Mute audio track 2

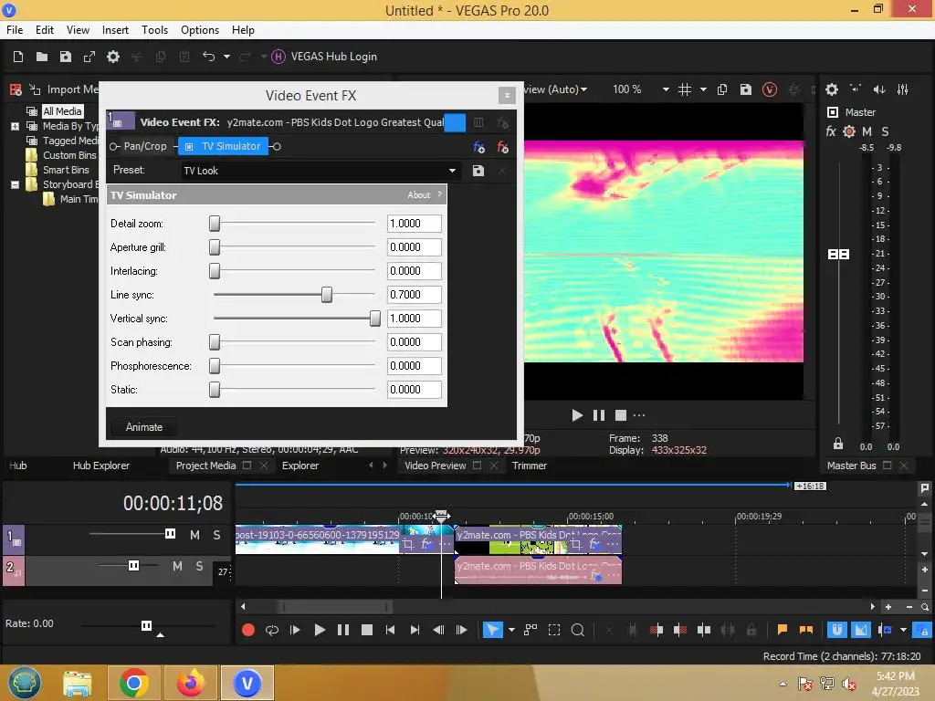[177, 566]
